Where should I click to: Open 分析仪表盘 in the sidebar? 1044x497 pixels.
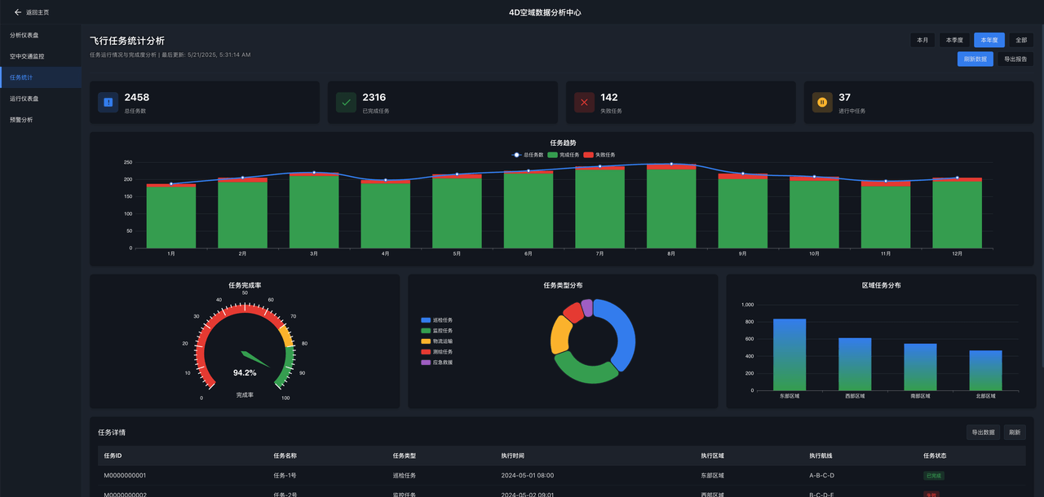coord(24,35)
